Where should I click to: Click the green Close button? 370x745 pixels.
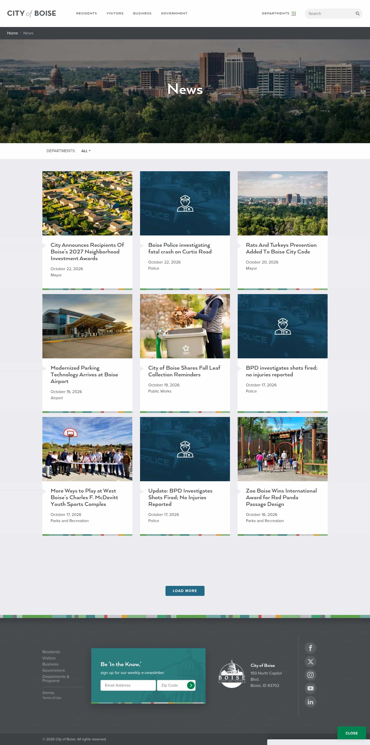(351, 733)
